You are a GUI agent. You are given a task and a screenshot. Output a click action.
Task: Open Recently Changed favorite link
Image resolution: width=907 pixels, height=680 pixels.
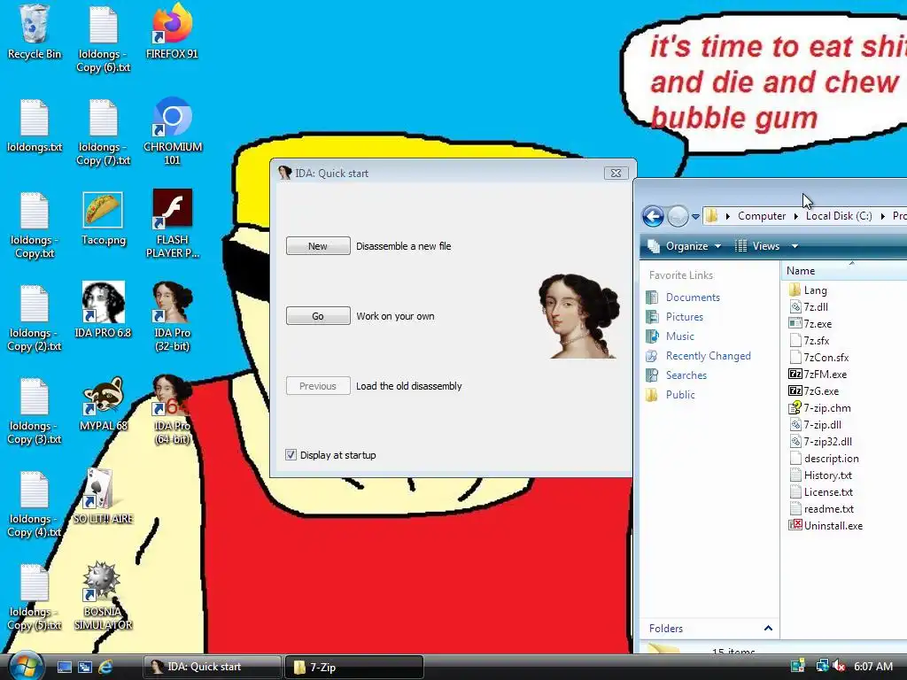click(x=708, y=356)
